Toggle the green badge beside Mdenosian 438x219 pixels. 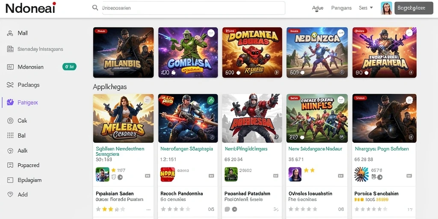(69, 67)
